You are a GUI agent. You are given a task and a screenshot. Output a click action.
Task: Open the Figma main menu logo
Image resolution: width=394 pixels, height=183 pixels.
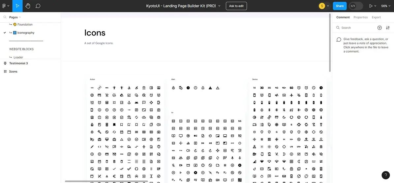[4, 6]
